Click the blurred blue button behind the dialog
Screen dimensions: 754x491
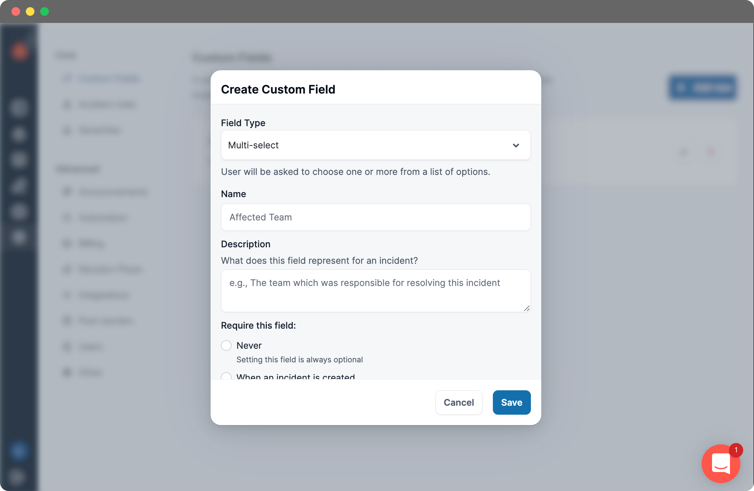click(x=702, y=87)
